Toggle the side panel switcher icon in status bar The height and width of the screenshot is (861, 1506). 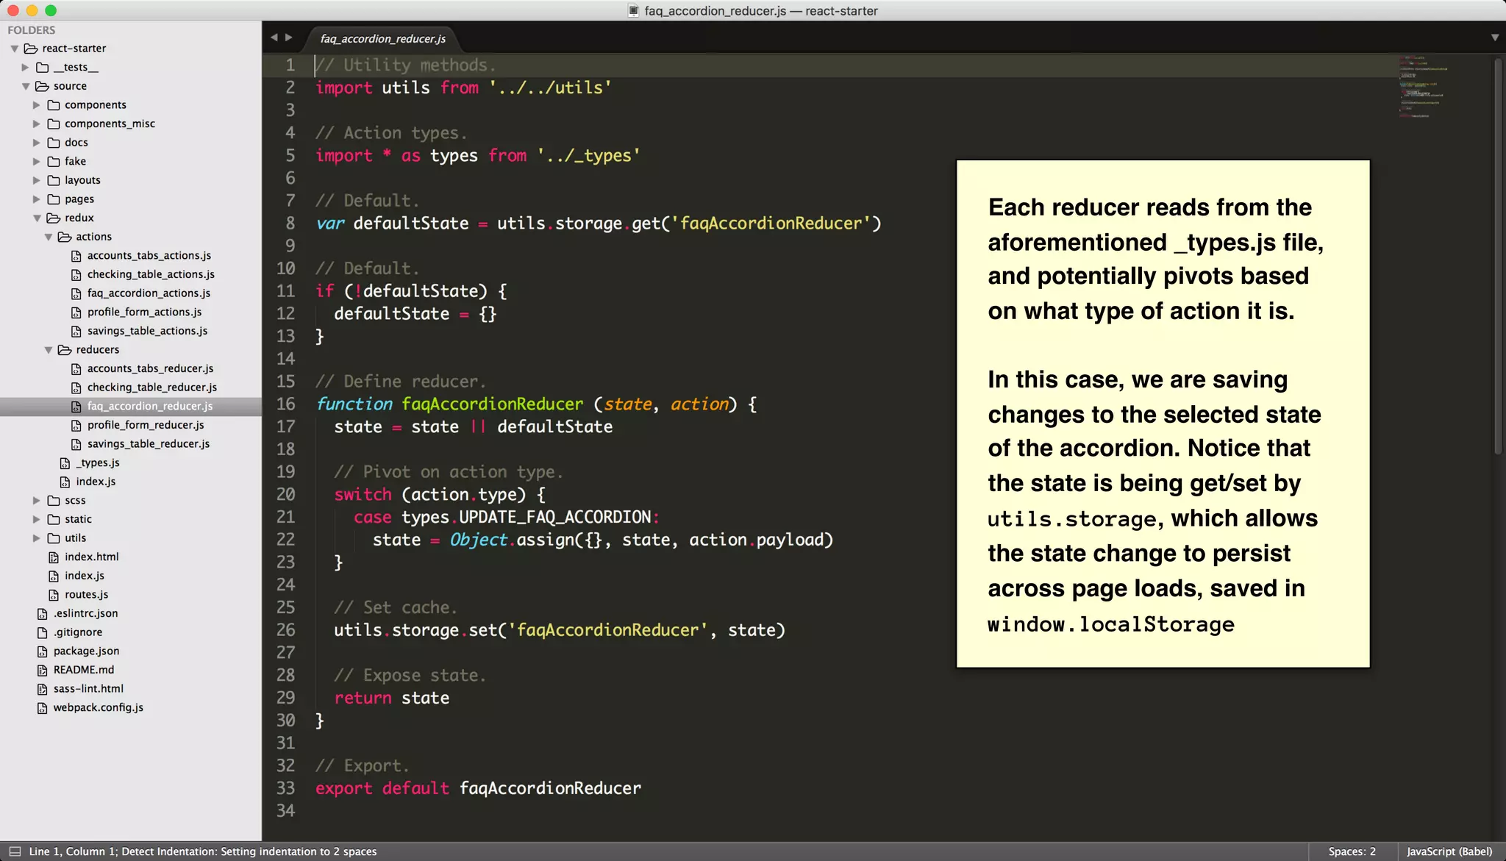click(14, 851)
